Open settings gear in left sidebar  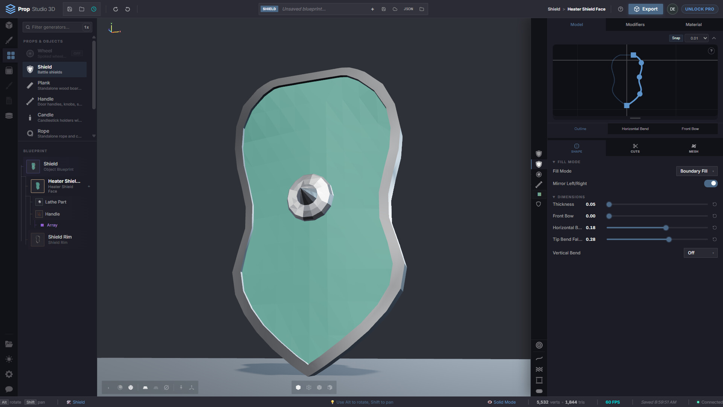tap(9, 374)
